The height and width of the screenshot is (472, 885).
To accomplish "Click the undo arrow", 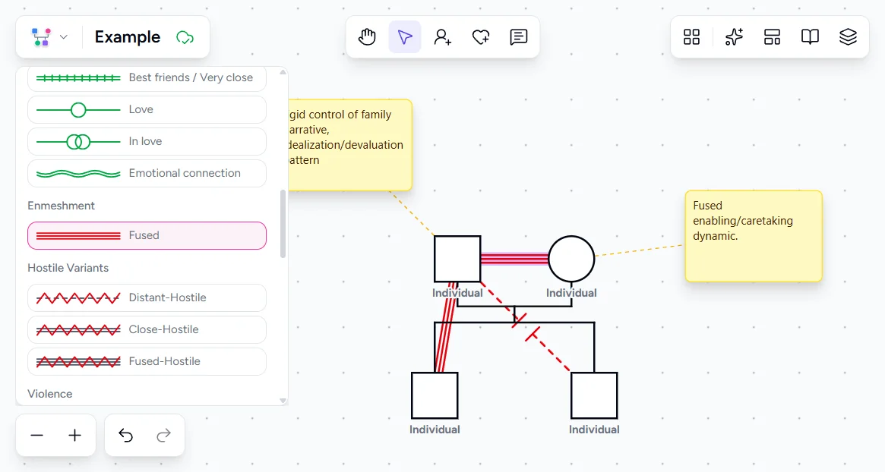I will tap(125, 436).
